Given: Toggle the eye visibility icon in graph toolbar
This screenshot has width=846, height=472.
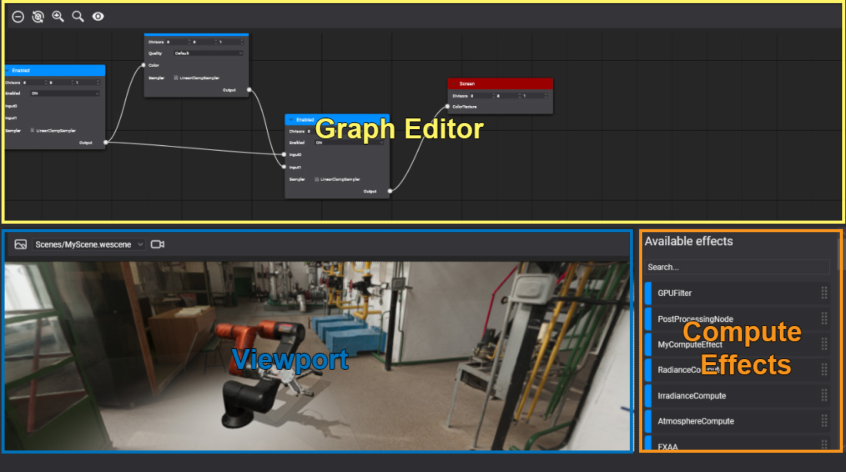Looking at the screenshot, I should click(x=98, y=16).
